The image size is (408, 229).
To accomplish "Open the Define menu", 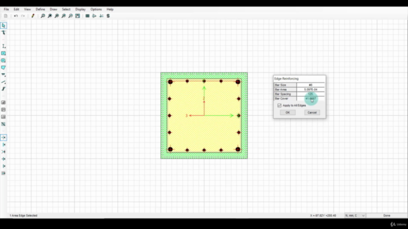I will 40,10.
